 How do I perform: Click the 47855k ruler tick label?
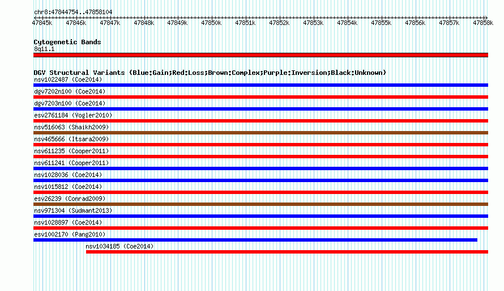click(x=381, y=23)
